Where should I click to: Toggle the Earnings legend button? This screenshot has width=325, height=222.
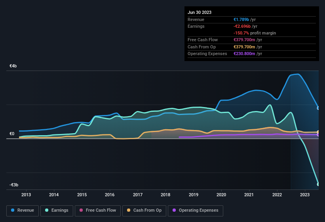point(57,211)
